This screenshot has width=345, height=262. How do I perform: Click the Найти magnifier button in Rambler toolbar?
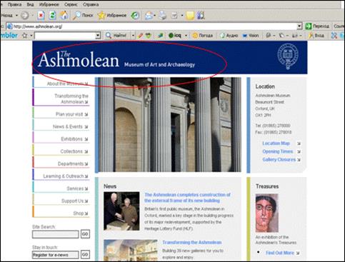(x=116, y=36)
